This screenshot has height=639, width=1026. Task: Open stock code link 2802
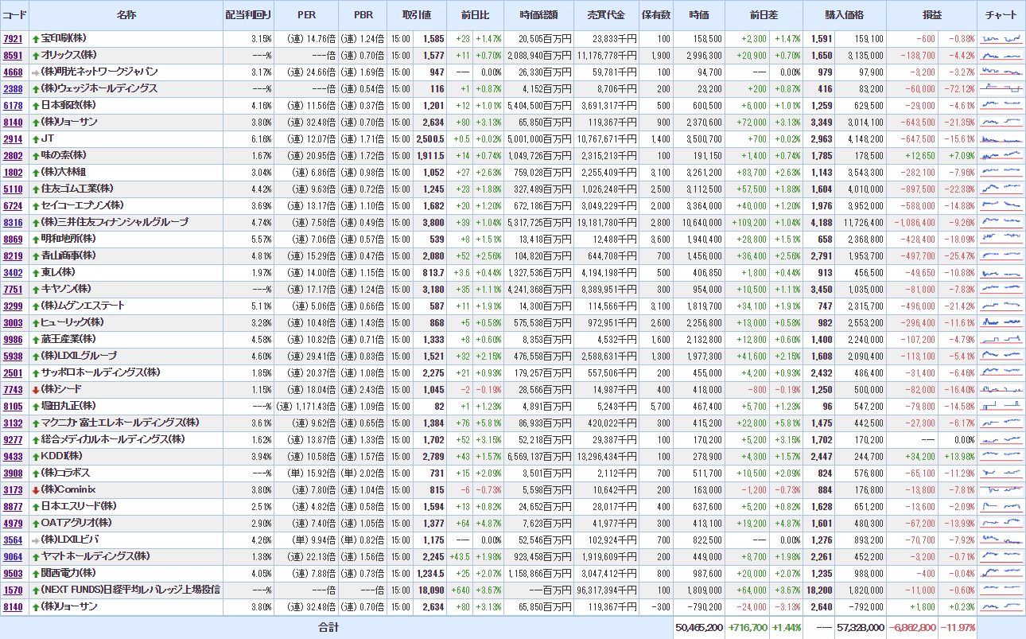pos(13,155)
